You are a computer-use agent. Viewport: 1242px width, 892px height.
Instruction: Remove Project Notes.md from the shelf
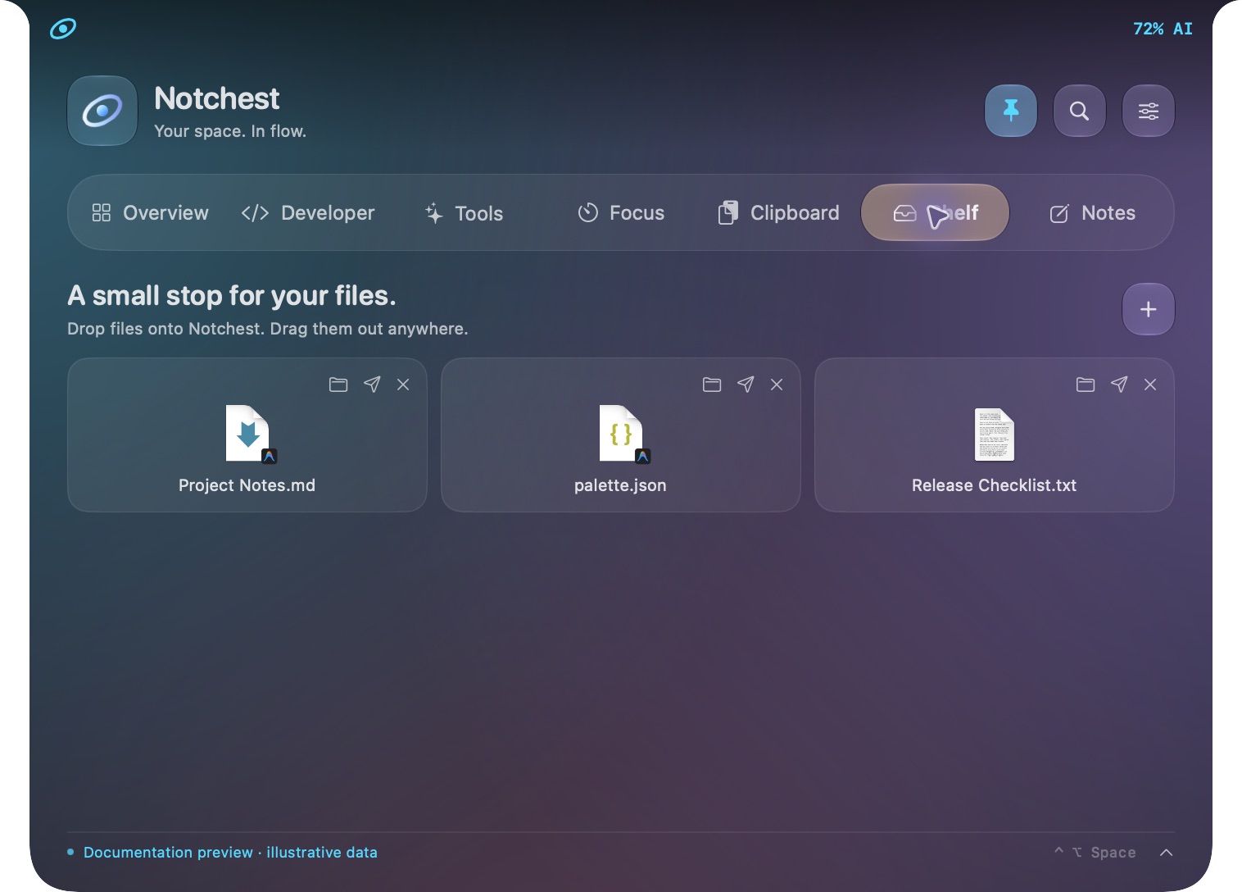(403, 385)
